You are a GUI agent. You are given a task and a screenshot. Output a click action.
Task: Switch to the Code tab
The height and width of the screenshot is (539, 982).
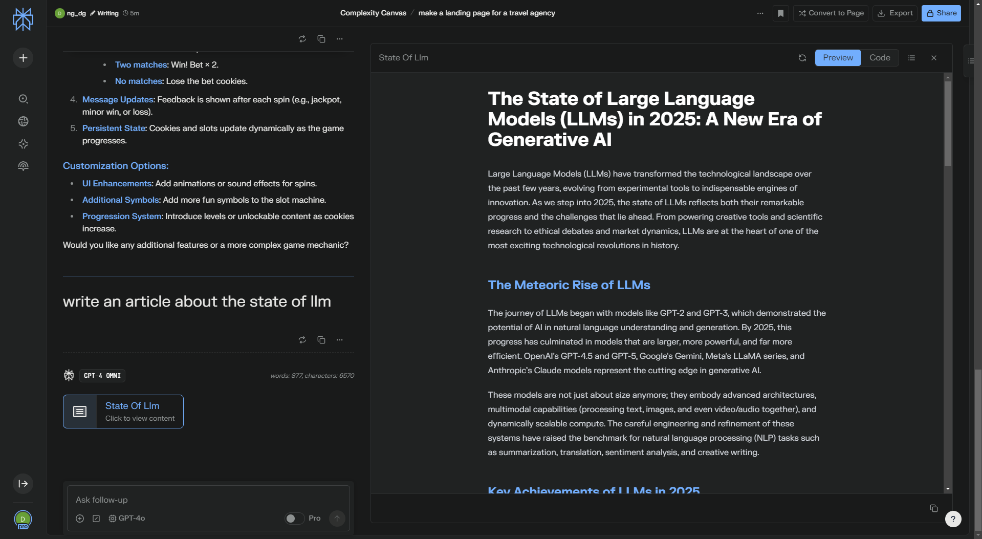click(x=880, y=58)
